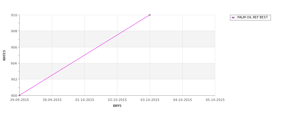
Task: Click the RATES axis title
Action: click(x=4, y=55)
